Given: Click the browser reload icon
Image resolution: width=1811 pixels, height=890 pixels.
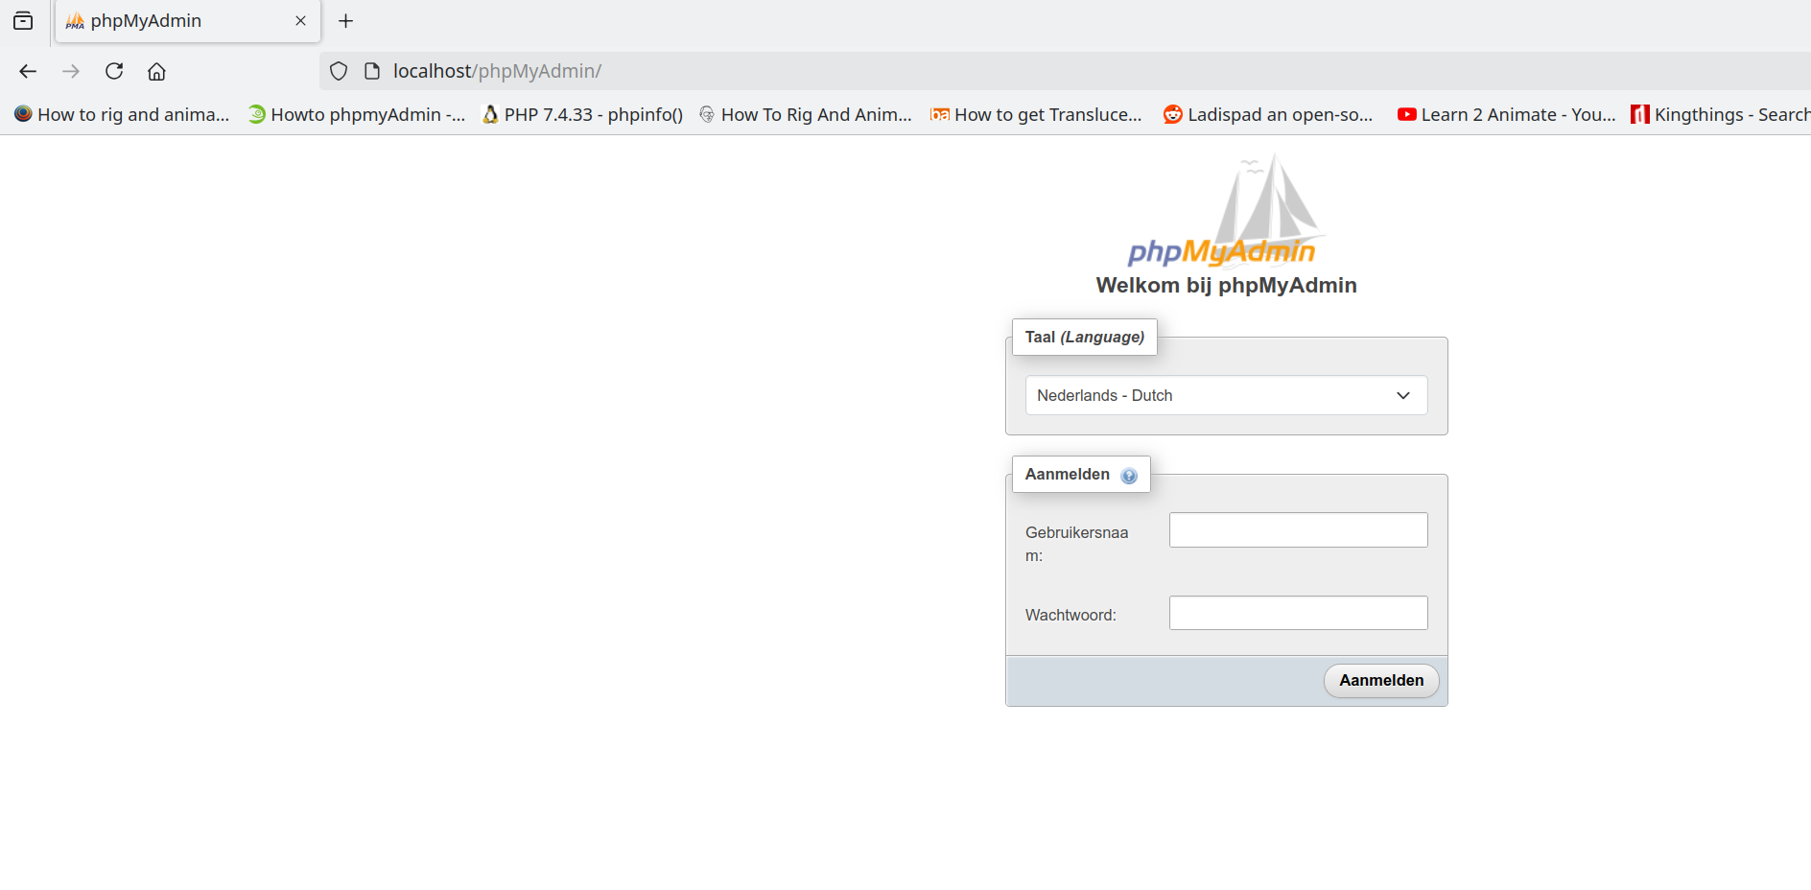Looking at the screenshot, I should coord(114,71).
